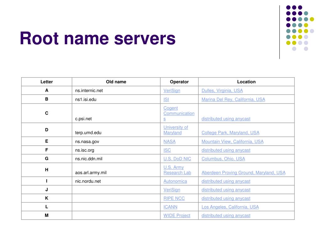Click the Letter column header

click(x=47, y=82)
